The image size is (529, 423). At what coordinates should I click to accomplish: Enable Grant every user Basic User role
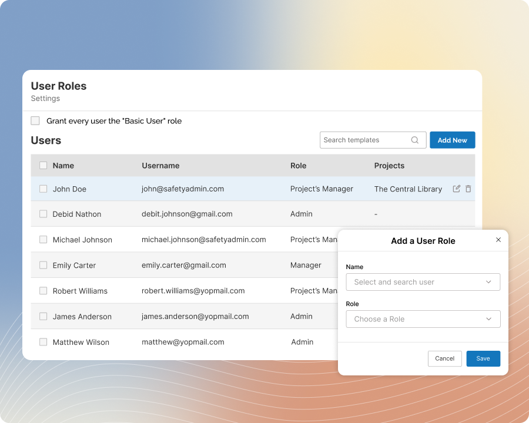click(x=35, y=121)
